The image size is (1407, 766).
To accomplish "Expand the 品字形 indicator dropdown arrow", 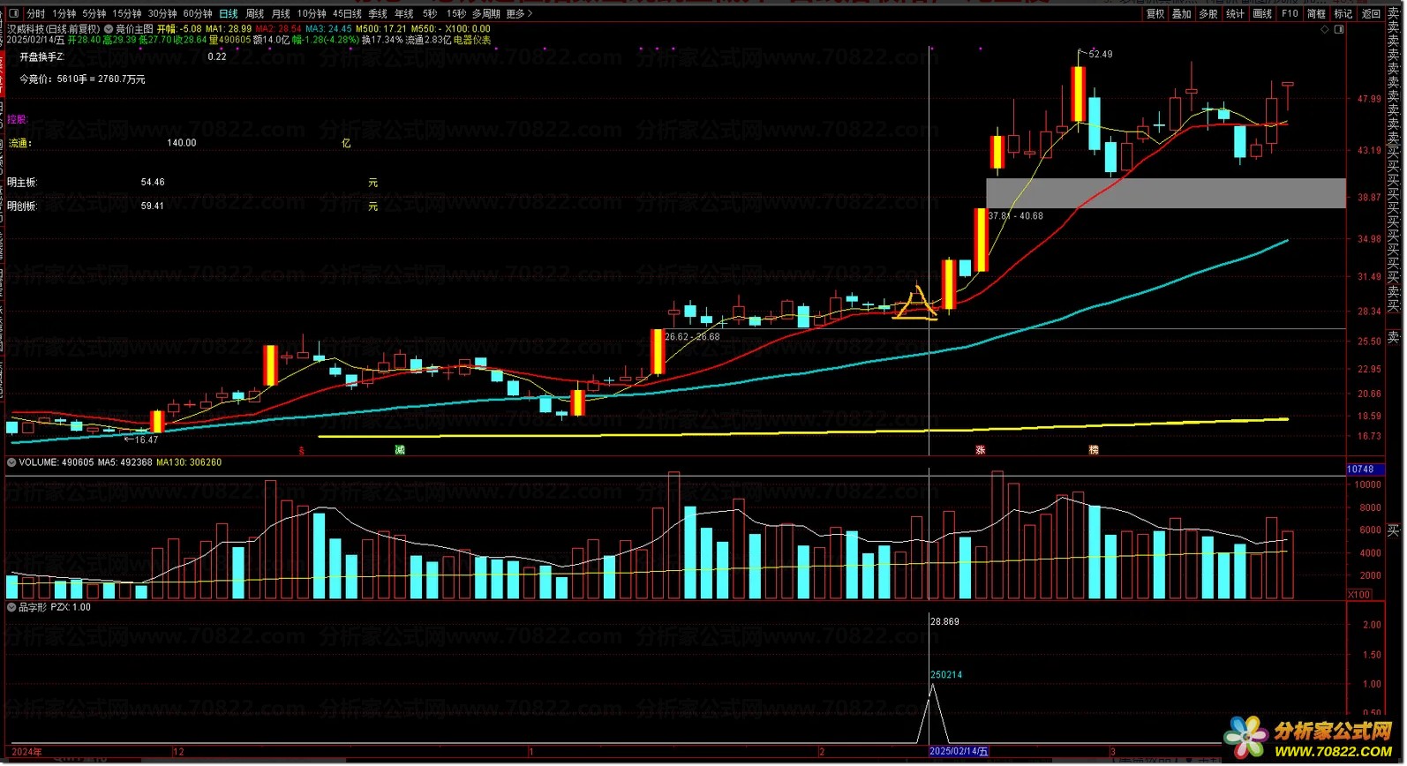I will 11,607.
